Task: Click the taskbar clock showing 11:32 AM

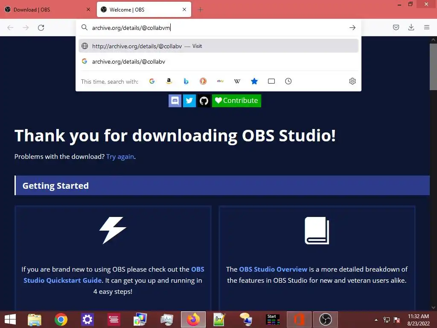Action: pyautogui.click(x=418, y=320)
